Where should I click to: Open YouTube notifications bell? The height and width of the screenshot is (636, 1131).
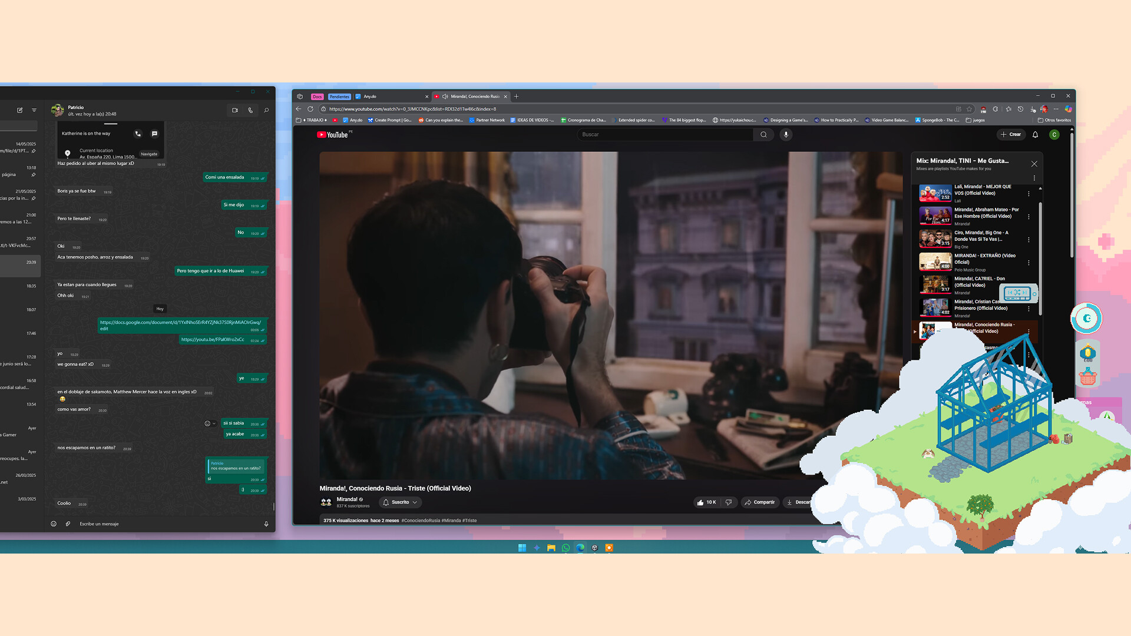tap(1036, 135)
